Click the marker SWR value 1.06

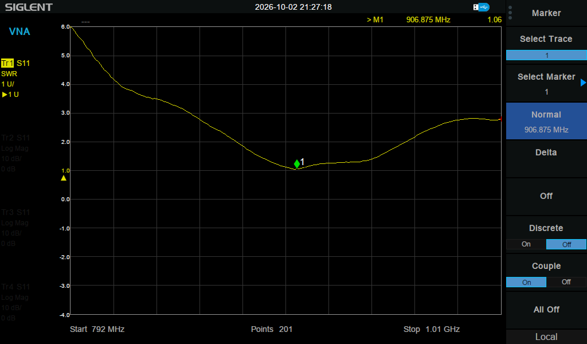pyautogui.click(x=495, y=20)
